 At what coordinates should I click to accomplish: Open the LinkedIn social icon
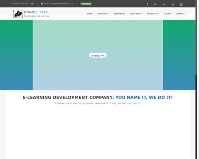pos(164,4)
